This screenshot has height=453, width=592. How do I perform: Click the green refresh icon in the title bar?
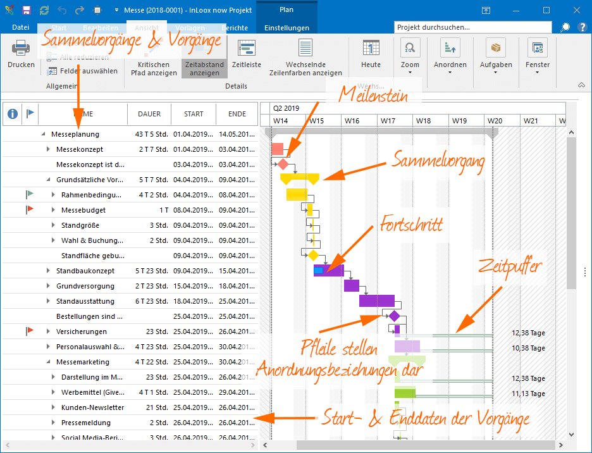point(44,10)
